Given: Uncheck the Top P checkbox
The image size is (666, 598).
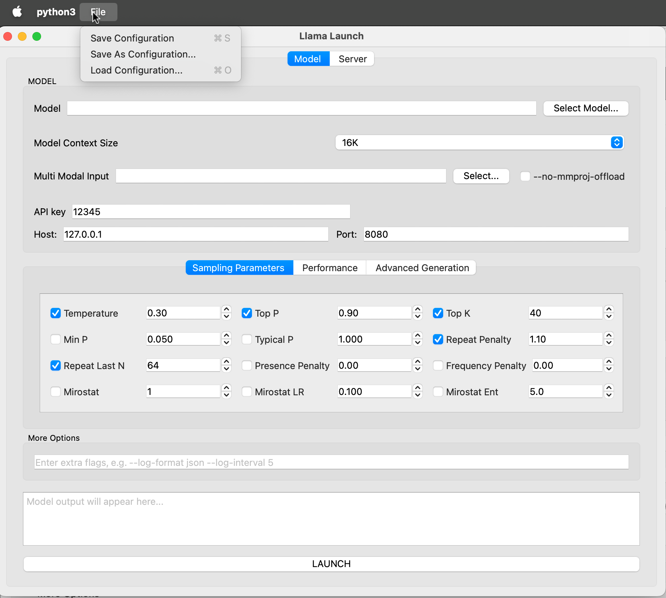Looking at the screenshot, I should (247, 313).
